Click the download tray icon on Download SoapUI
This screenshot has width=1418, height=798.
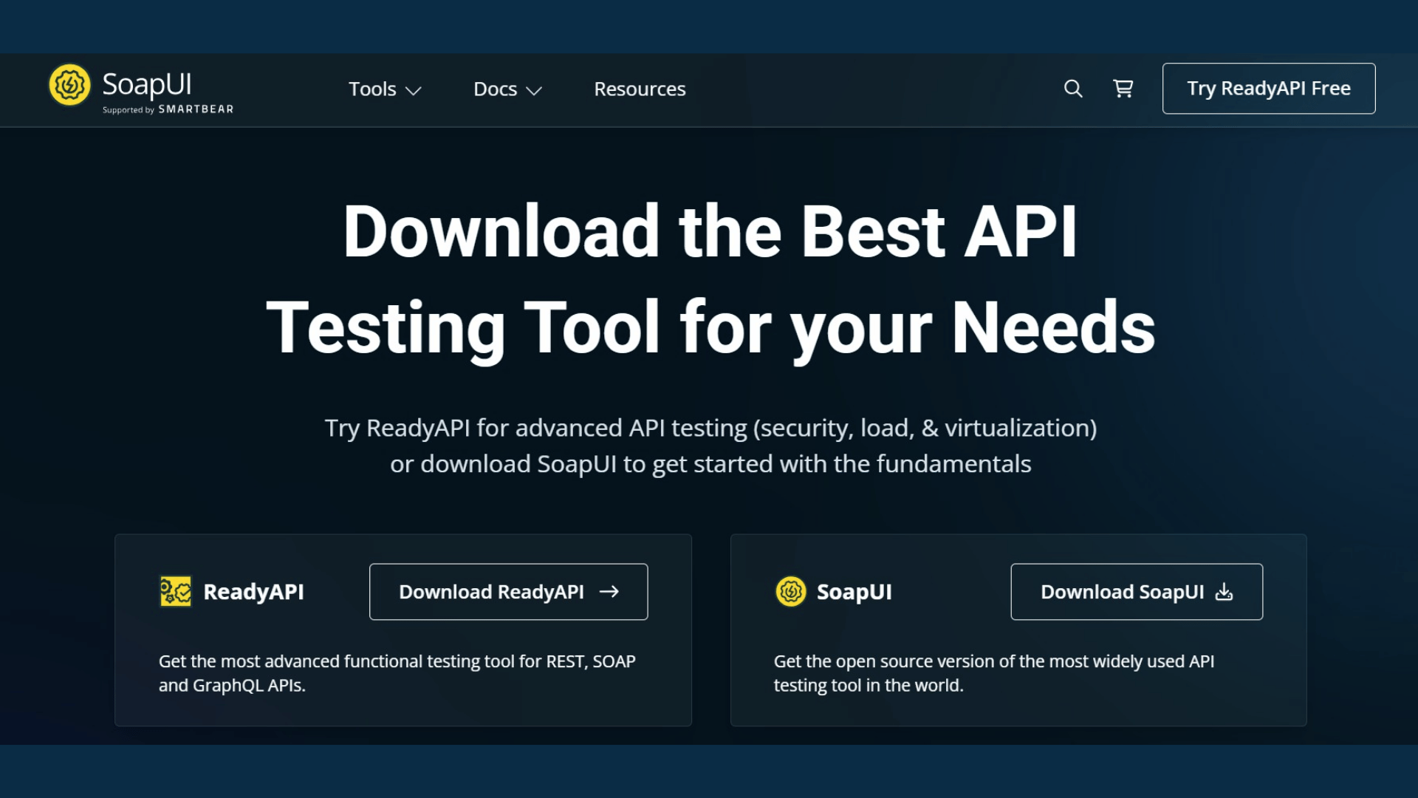pos(1225,592)
